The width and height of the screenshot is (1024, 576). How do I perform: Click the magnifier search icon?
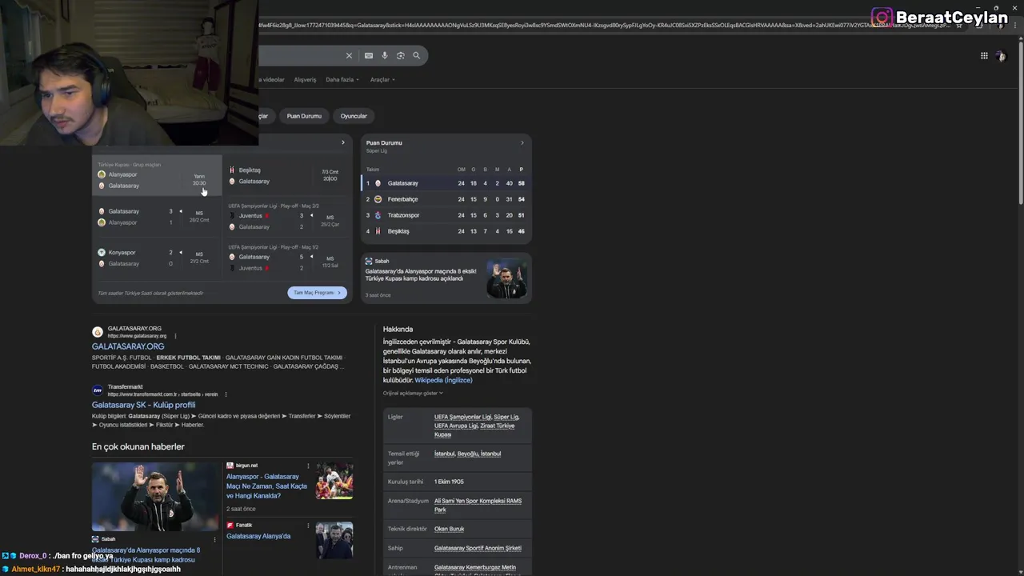pyautogui.click(x=417, y=55)
